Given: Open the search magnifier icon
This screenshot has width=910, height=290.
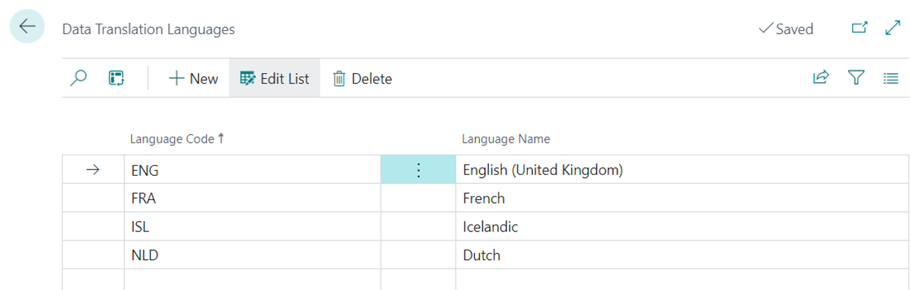Looking at the screenshot, I should pyautogui.click(x=79, y=78).
